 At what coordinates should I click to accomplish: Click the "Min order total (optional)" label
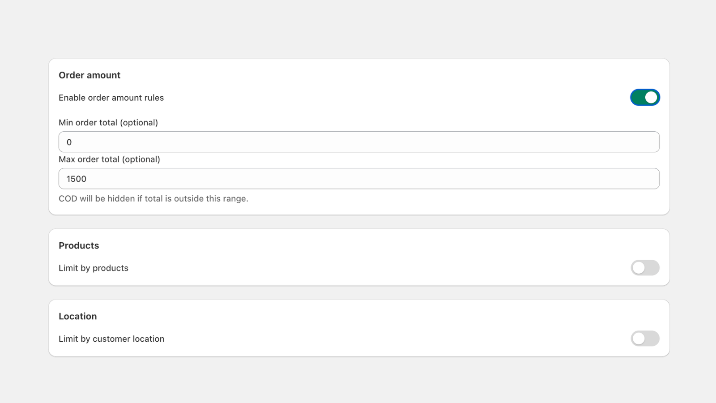tap(108, 123)
